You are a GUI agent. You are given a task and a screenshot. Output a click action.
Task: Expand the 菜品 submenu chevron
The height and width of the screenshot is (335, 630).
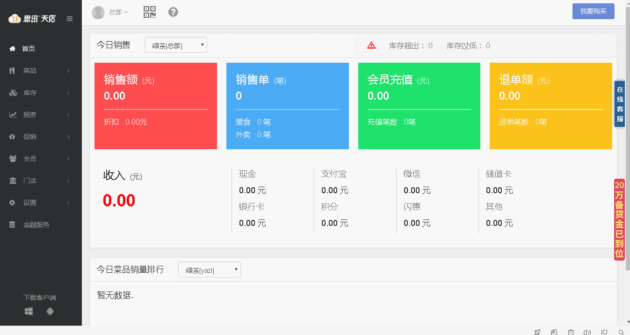coord(68,71)
